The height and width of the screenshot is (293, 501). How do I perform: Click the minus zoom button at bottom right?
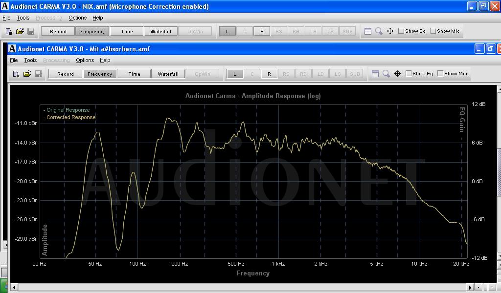[x=478, y=287]
